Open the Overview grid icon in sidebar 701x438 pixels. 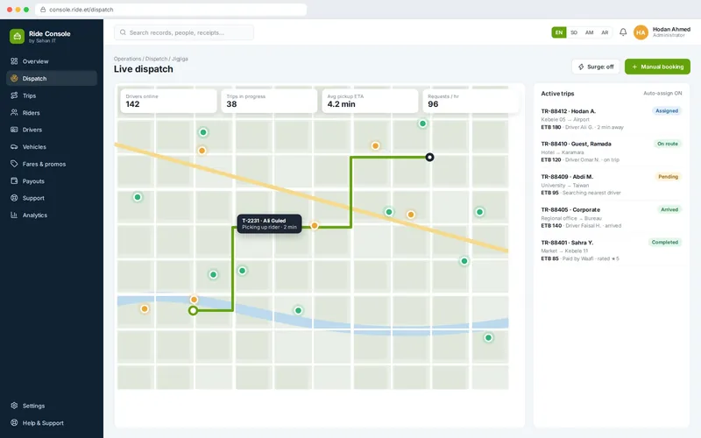click(14, 61)
